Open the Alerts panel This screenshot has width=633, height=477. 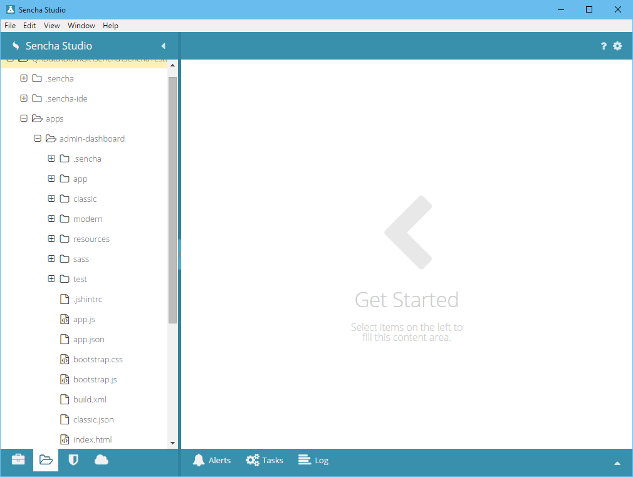[x=212, y=460]
